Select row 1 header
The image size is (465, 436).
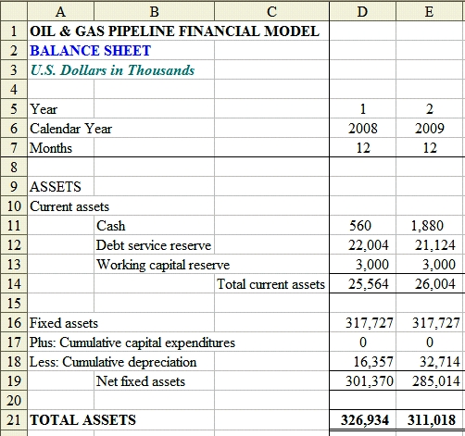[x=14, y=31]
